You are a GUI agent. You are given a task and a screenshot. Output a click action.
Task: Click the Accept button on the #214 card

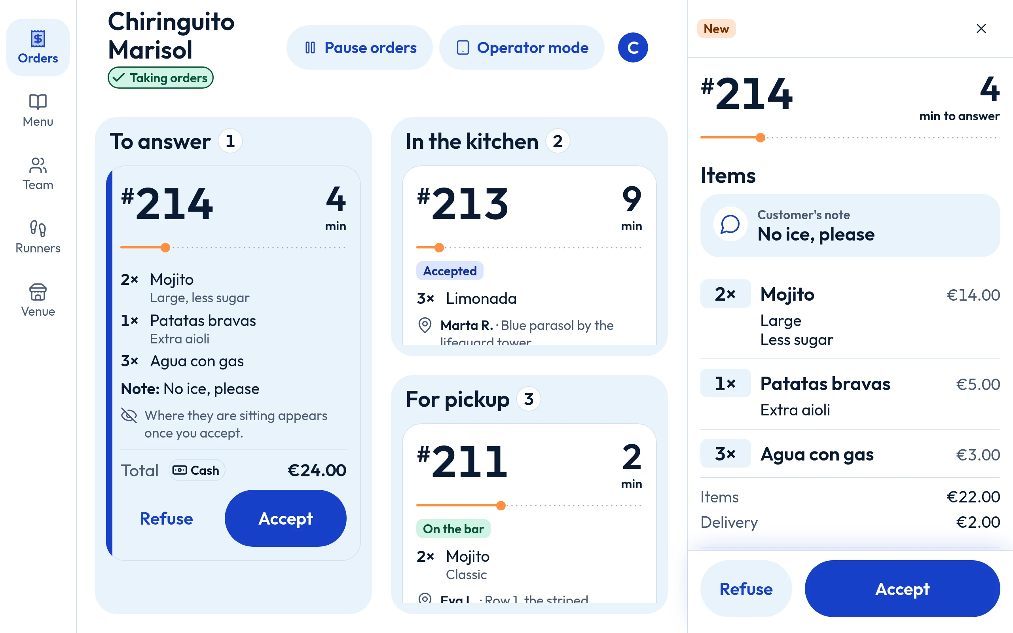pos(285,518)
